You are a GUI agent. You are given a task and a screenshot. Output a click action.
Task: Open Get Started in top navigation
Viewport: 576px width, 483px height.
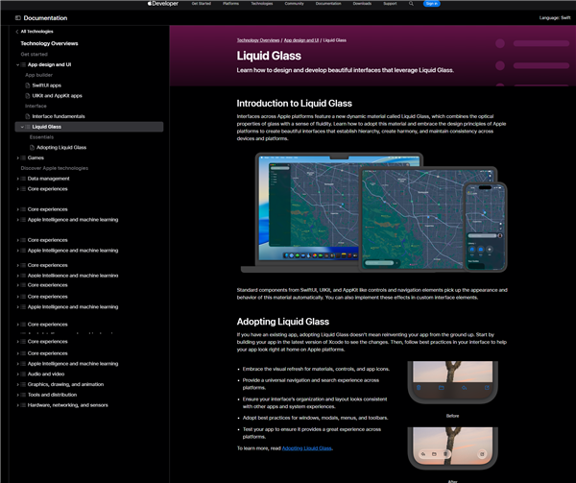[202, 4]
